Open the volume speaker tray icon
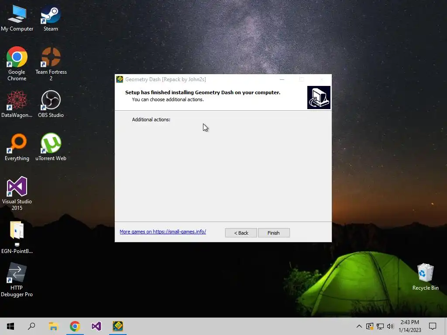This screenshot has height=335, width=447. click(390, 326)
